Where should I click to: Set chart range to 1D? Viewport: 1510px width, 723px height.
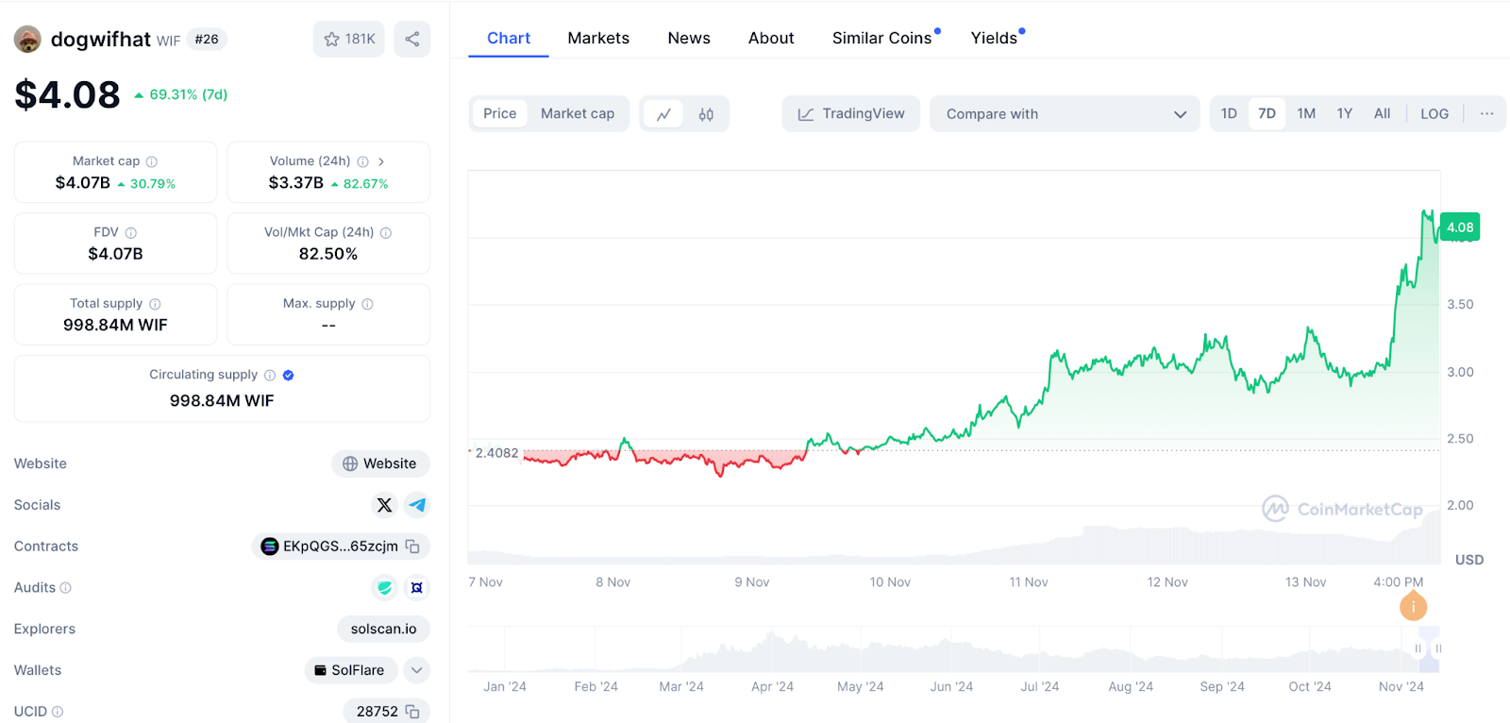[1229, 113]
